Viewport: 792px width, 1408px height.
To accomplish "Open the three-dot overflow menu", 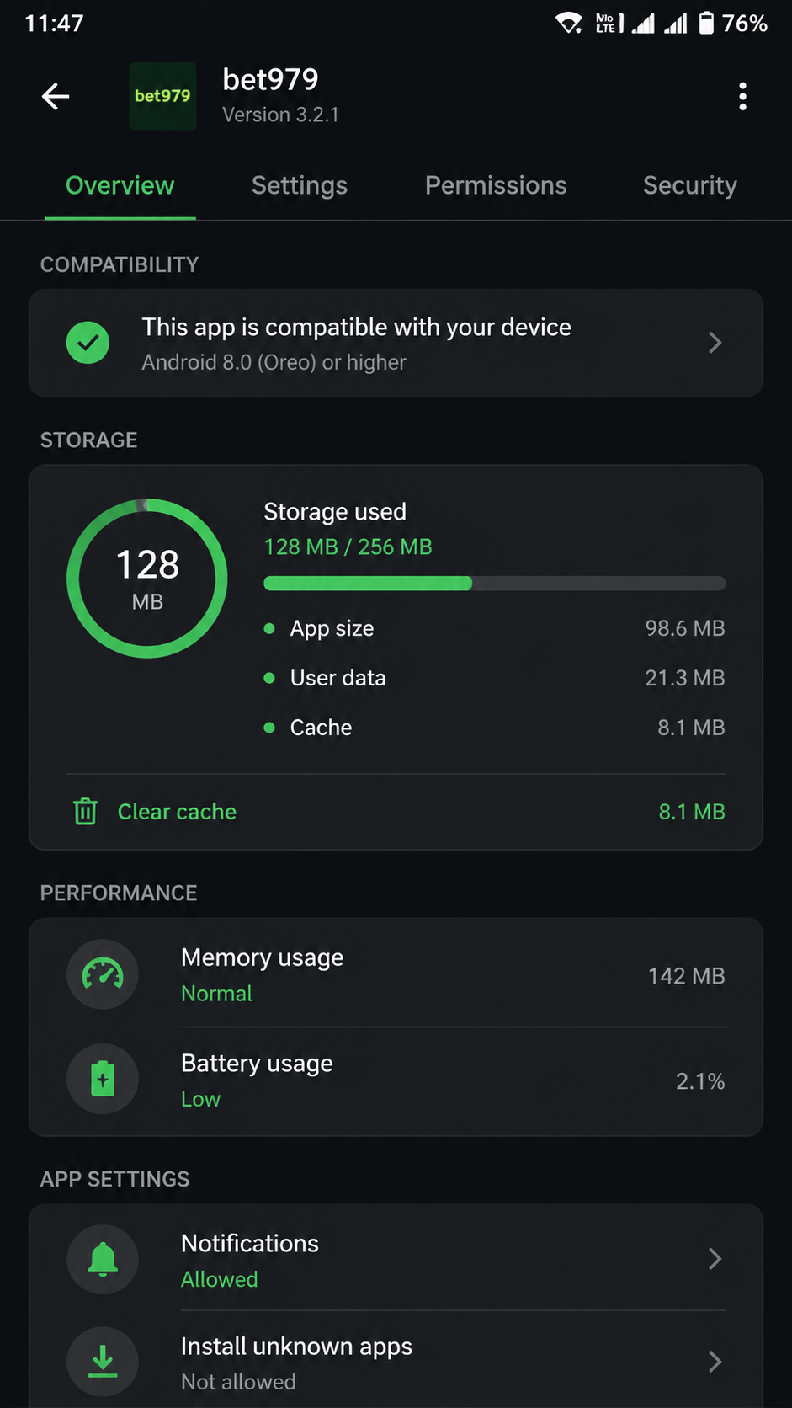I will click(742, 96).
